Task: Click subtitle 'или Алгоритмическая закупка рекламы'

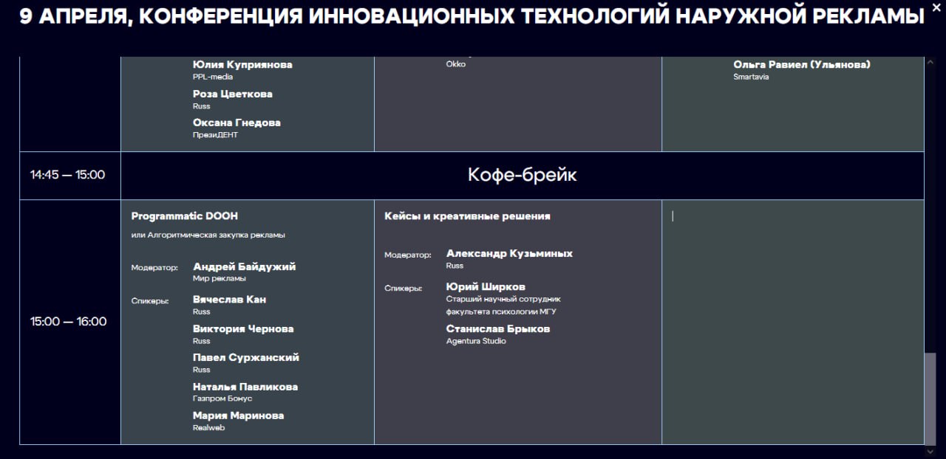Action: [208, 235]
